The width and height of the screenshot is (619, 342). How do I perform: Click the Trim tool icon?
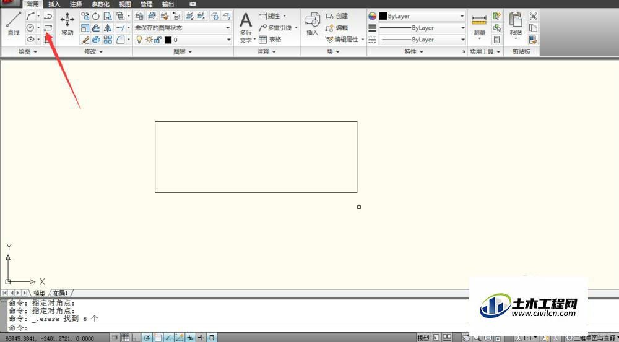(121, 28)
